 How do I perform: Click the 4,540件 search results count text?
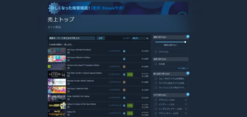tap(61, 45)
